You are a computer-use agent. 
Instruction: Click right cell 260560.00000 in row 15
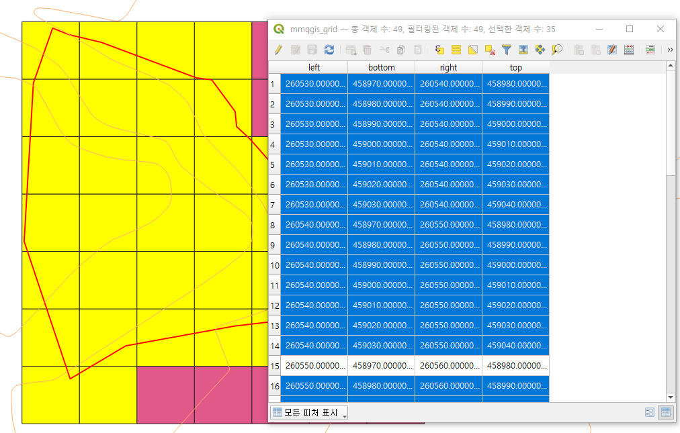pyautogui.click(x=449, y=366)
